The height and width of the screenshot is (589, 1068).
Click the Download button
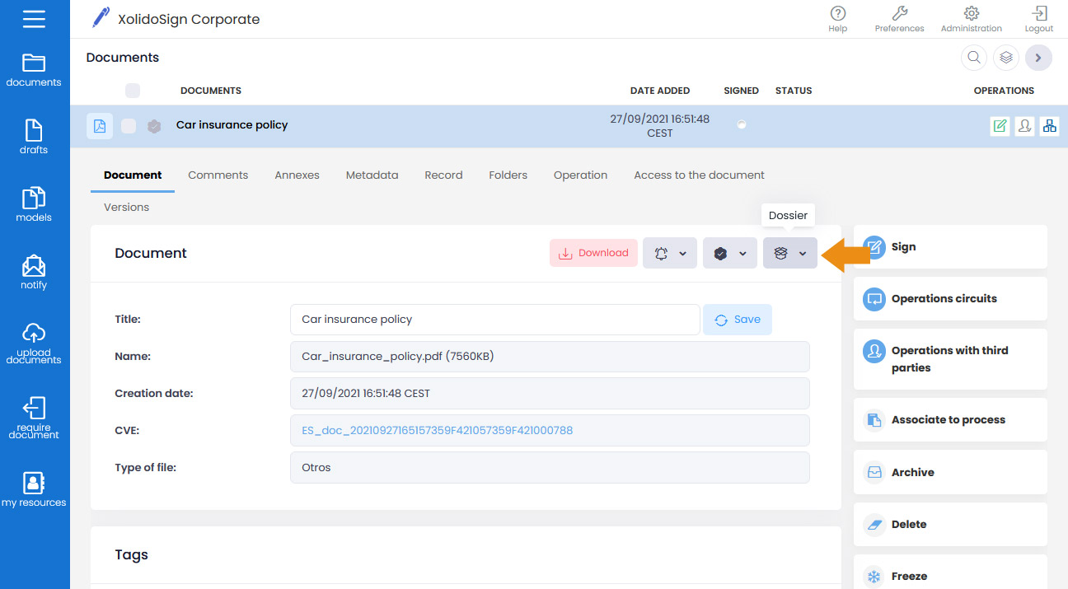point(593,253)
